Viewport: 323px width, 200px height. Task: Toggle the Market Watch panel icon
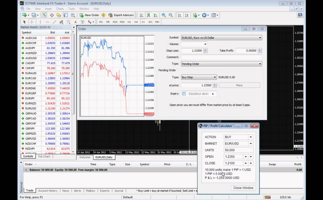coord(45,15)
